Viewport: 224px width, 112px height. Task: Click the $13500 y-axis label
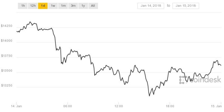pos(7,71)
